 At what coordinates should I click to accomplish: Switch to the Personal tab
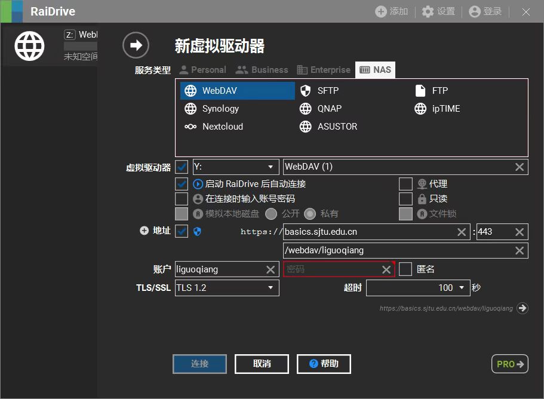202,69
